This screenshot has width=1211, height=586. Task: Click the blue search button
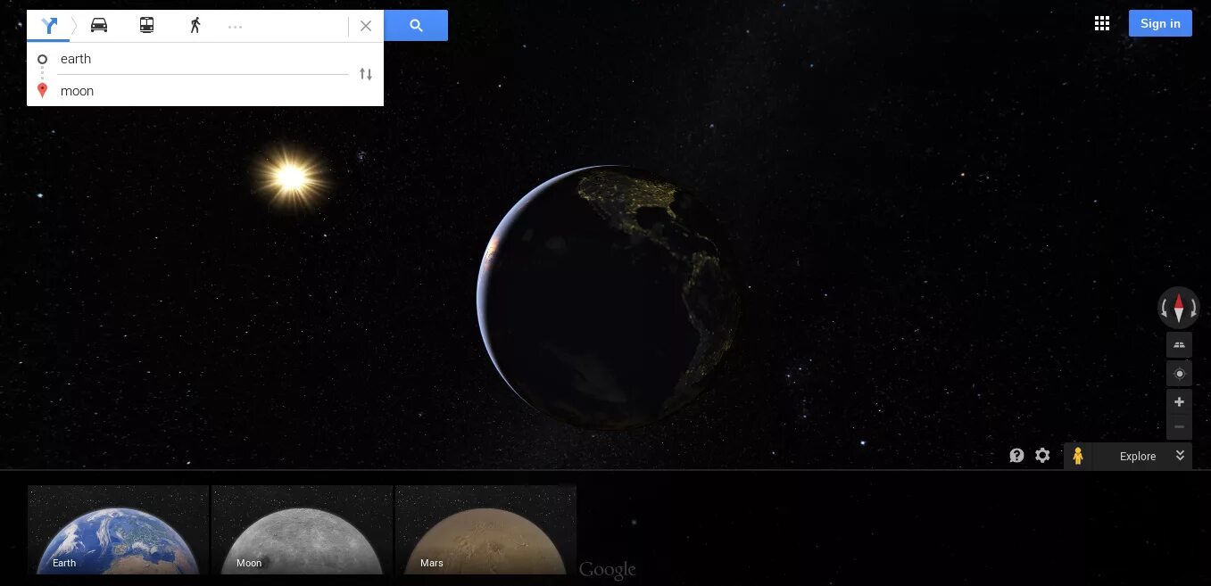pyautogui.click(x=416, y=26)
